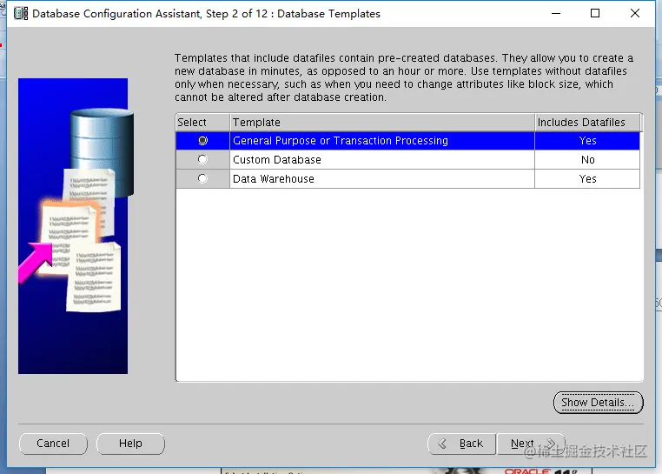Image resolution: width=662 pixels, height=474 pixels.
Task: Click 'Yes' cell in General Purpose row
Action: tap(587, 141)
